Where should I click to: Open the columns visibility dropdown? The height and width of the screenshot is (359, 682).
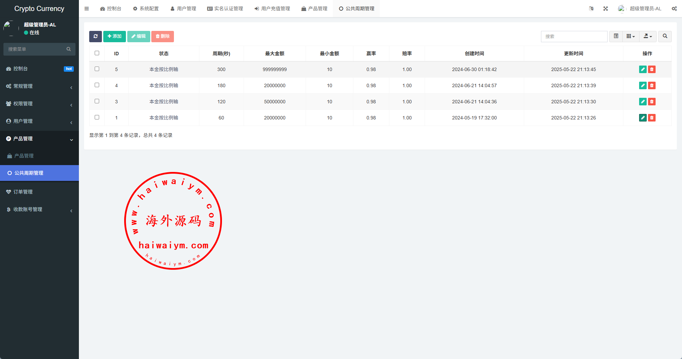[x=631, y=36]
